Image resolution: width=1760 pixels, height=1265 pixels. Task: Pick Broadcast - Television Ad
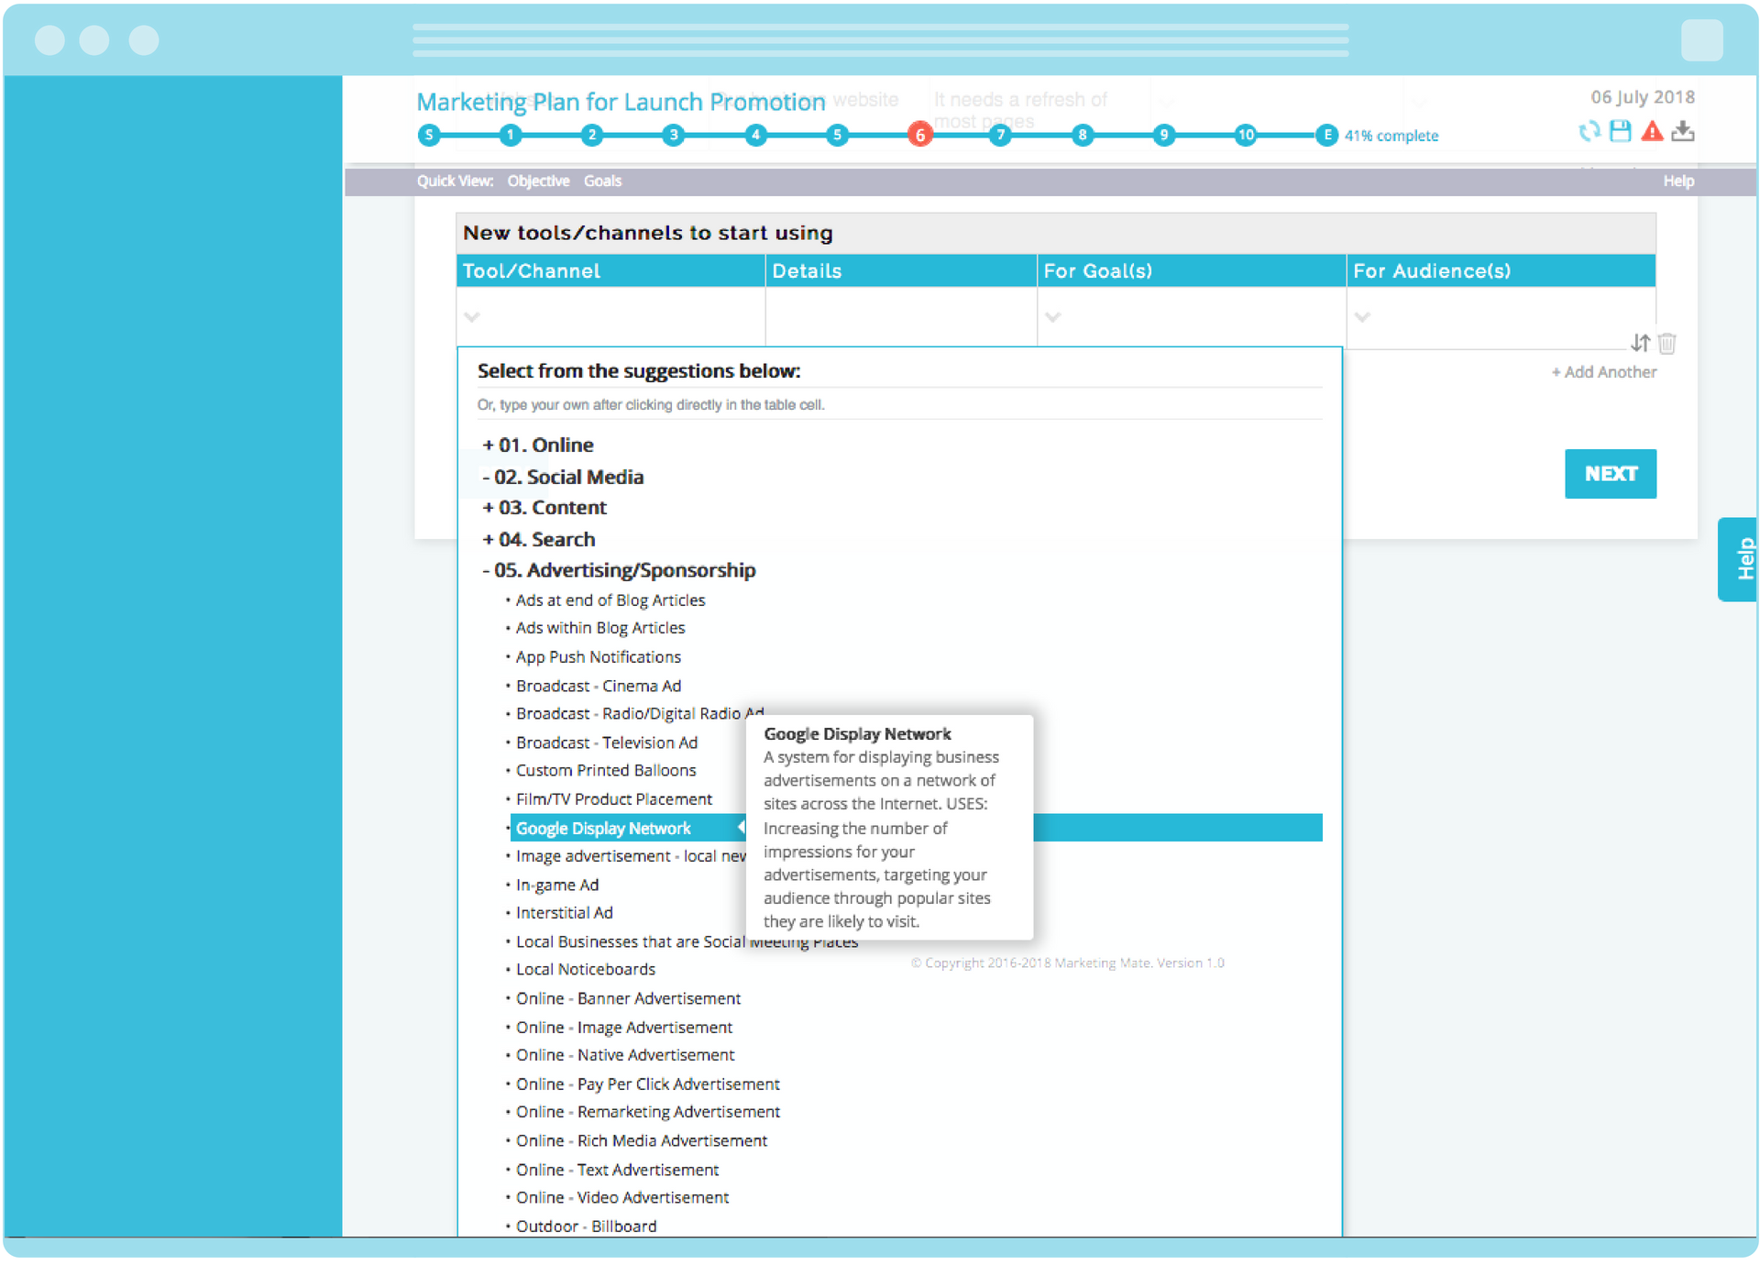607,742
